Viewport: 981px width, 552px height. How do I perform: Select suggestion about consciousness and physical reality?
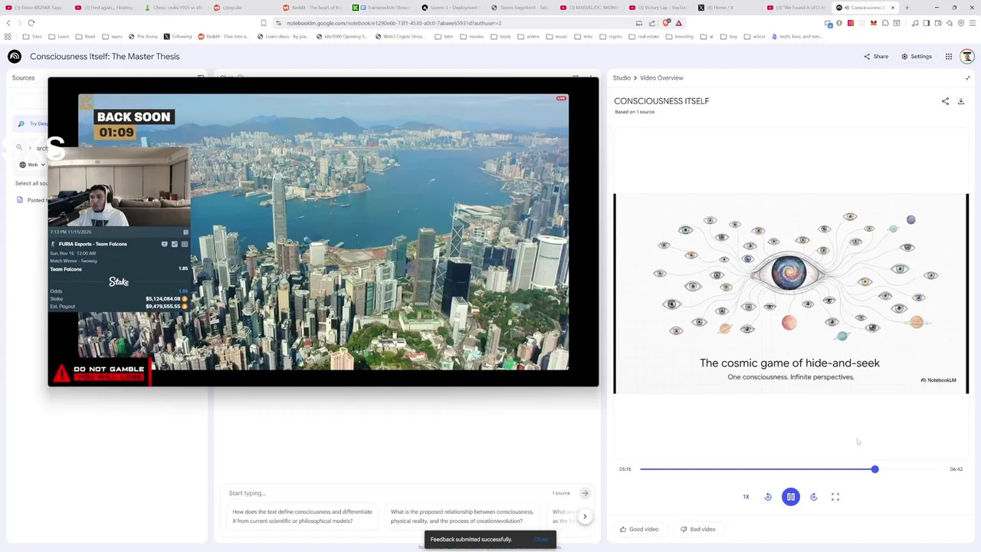coord(462,516)
